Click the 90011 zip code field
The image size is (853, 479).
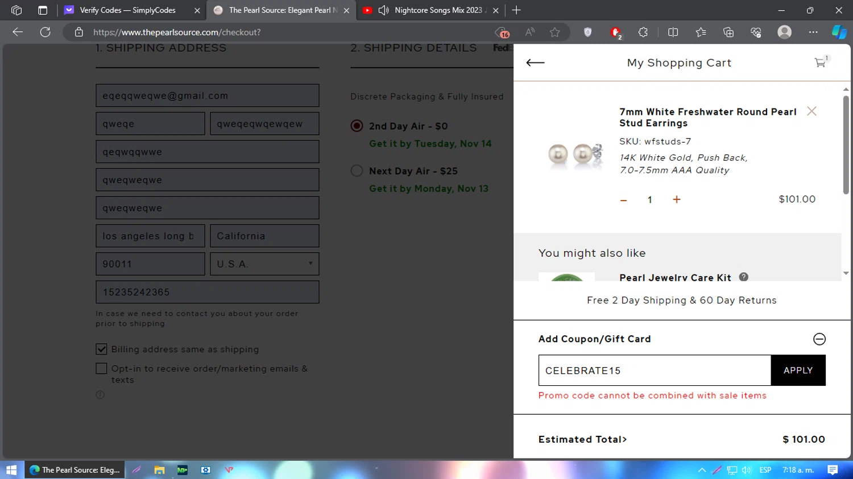pos(150,264)
